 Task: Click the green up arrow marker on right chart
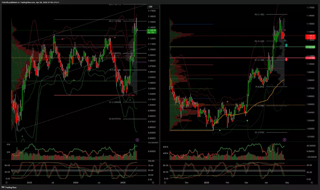(x=287, y=45)
